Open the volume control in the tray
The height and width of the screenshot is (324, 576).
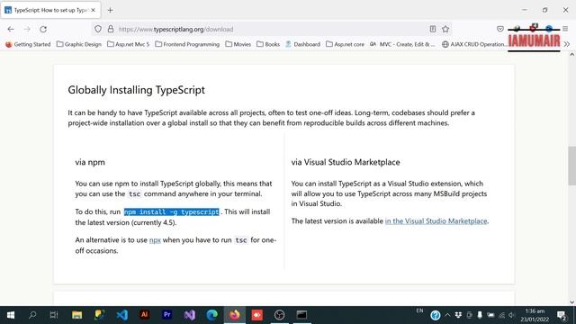[512, 315]
